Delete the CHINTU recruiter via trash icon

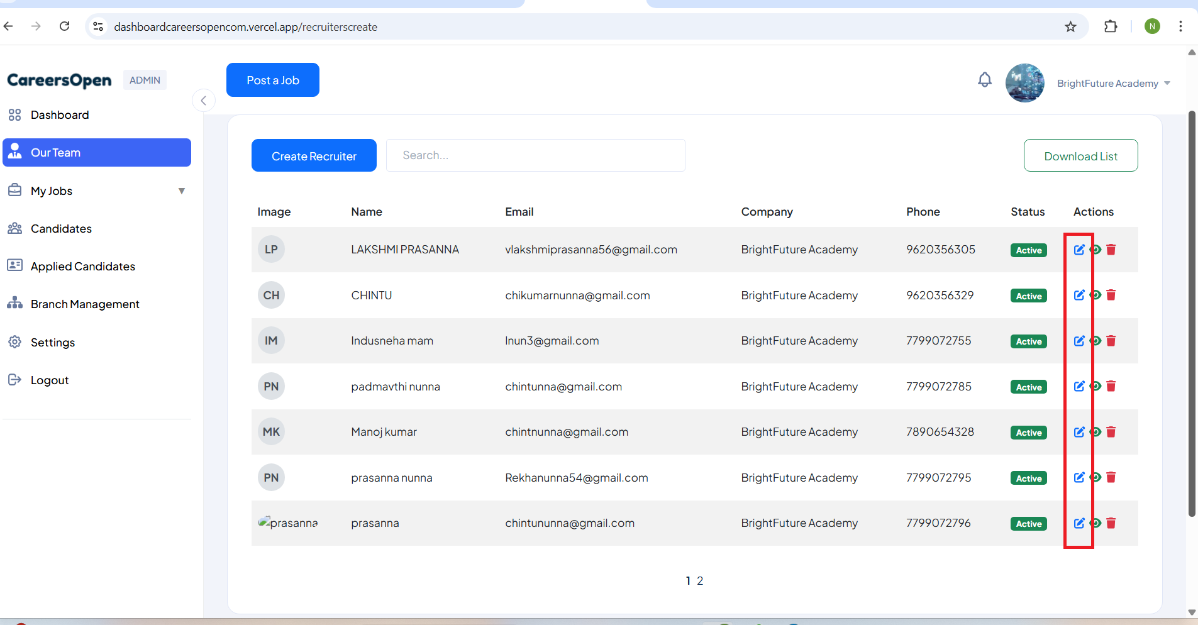(1111, 295)
